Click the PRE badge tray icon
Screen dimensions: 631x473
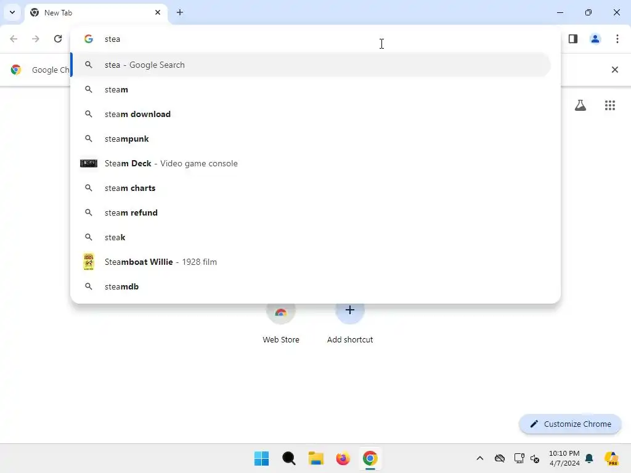pyautogui.click(x=611, y=458)
